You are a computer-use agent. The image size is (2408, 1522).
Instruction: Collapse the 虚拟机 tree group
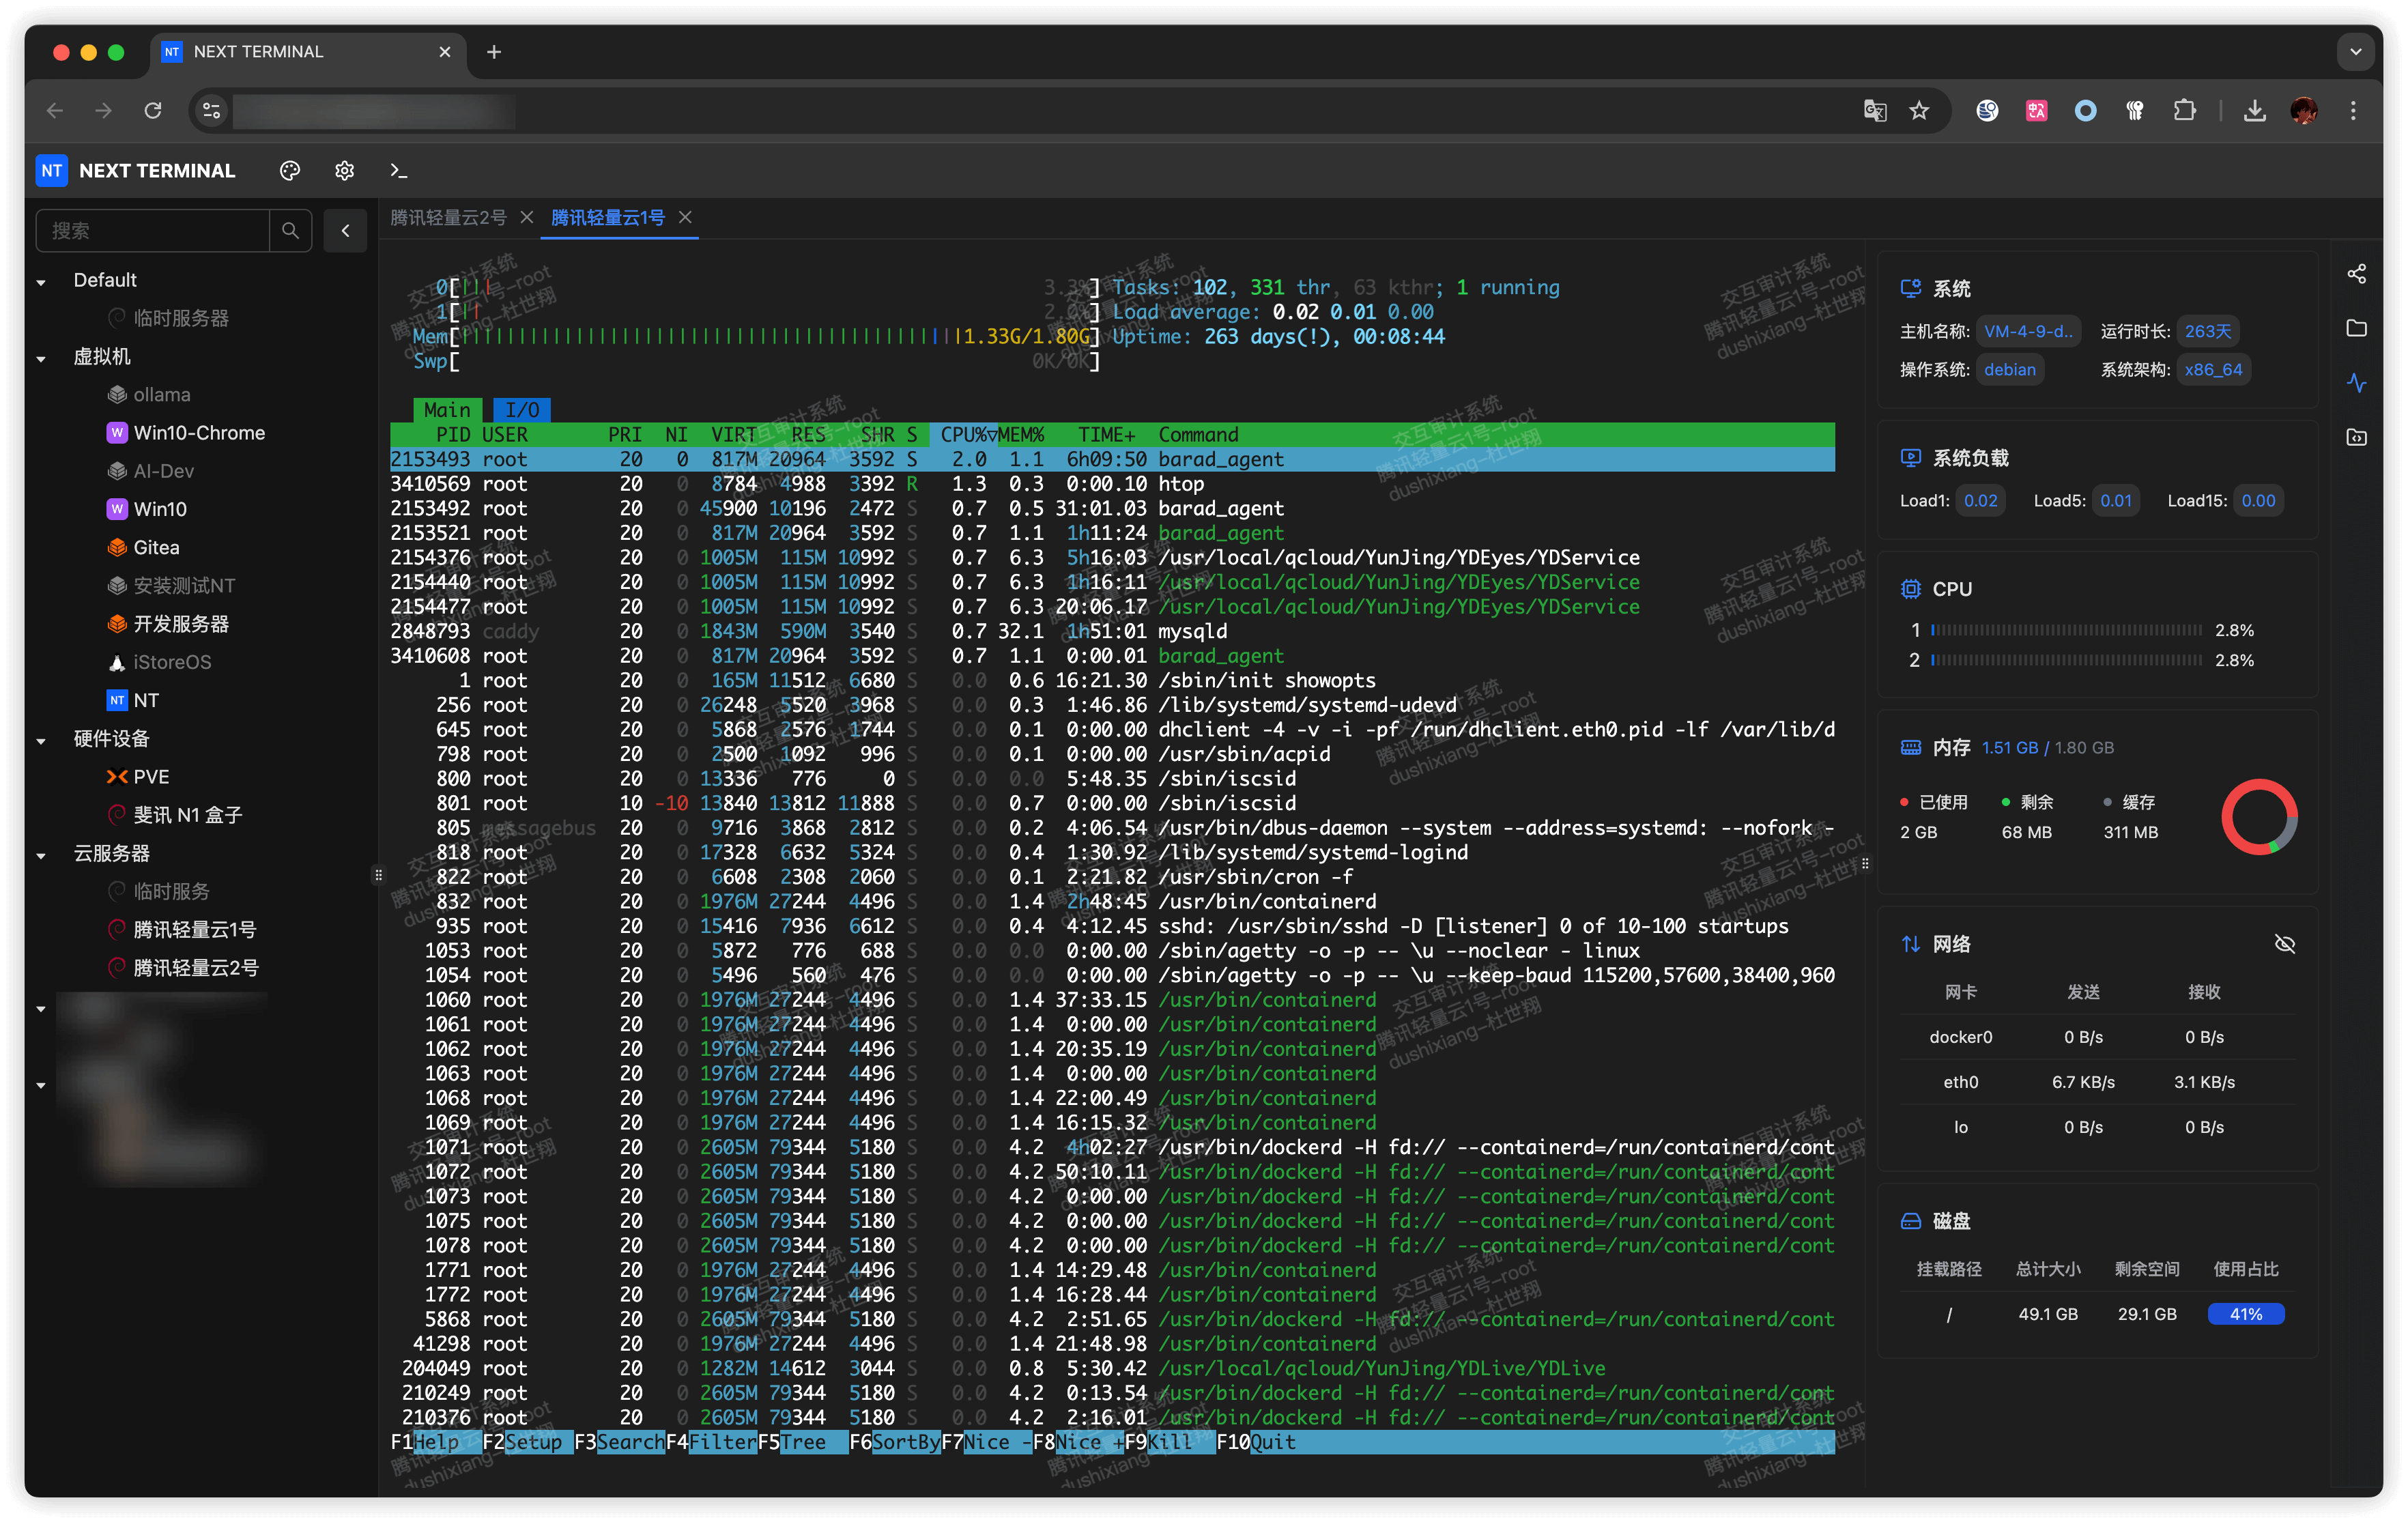(x=41, y=358)
